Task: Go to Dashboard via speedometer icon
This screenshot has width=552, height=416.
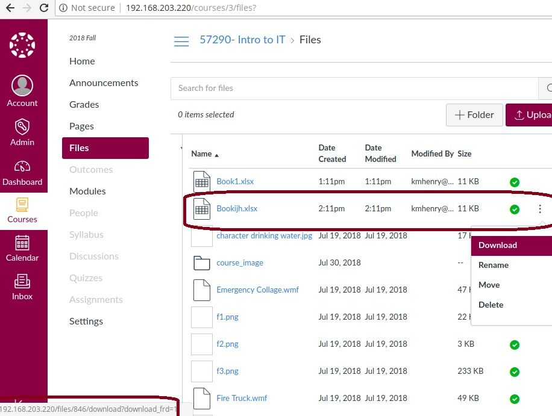Action: tap(22, 167)
